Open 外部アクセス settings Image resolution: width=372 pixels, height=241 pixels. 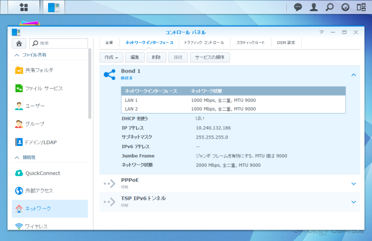(x=50, y=191)
